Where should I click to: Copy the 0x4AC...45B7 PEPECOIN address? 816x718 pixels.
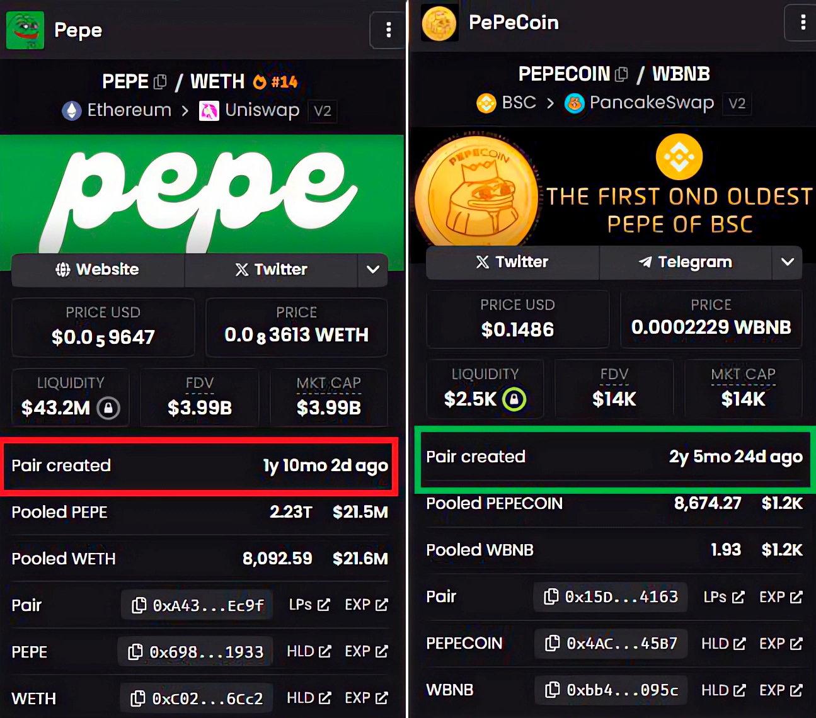[x=611, y=644]
